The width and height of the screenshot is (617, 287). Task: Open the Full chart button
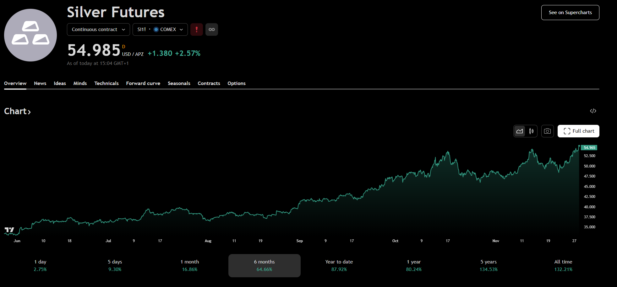click(x=578, y=131)
